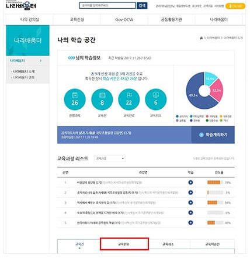Click the 진도율 column header
Viewport: 250px width, 258px height.
pos(219,173)
